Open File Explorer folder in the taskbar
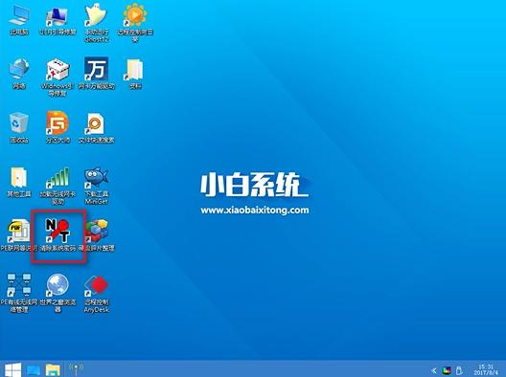Screen dimensions: 506x377 coord(53,370)
